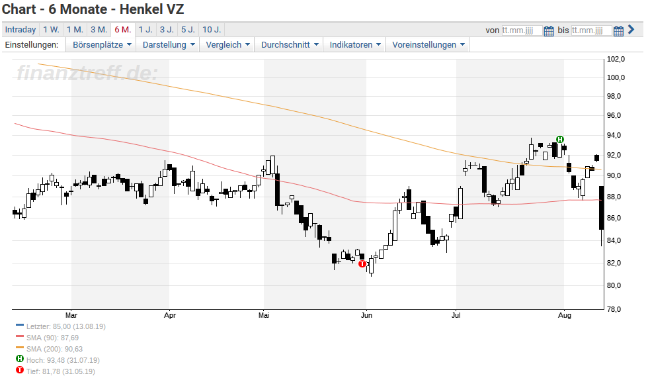Switch chart to 10 J. range
Viewport: 648px width, 382px height.
212,30
